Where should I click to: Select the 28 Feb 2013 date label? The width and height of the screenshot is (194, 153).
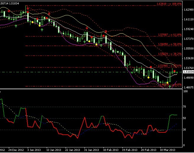click(x=148, y=150)
